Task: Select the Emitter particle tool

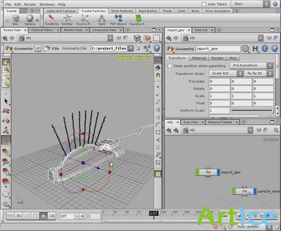Action: click(x=67, y=20)
